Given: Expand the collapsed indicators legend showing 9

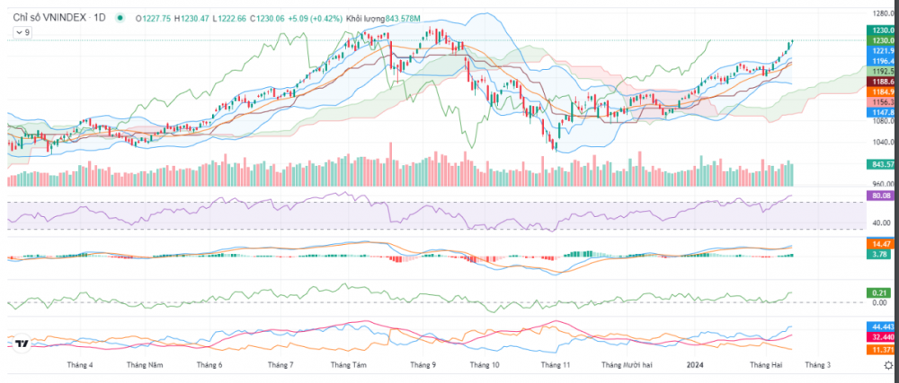Looking at the screenshot, I should click(x=22, y=32).
